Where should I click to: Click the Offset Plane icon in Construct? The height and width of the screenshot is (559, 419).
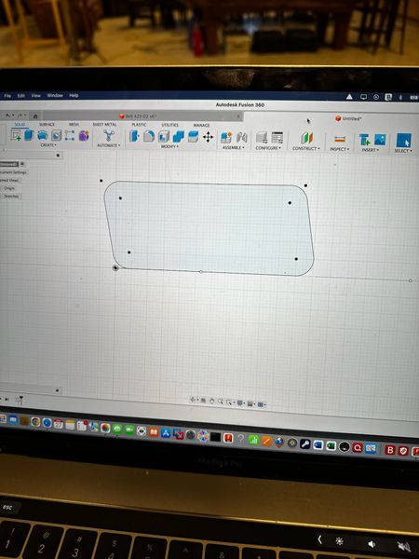[306, 138]
